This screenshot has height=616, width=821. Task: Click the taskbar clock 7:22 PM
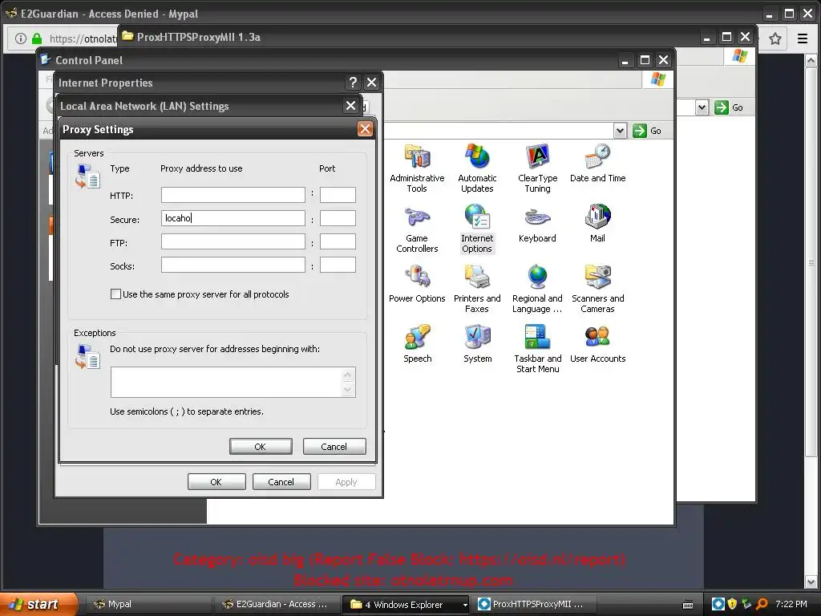tap(791, 604)
